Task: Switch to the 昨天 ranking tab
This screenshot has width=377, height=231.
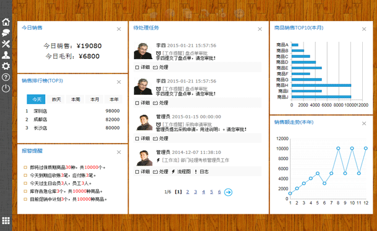Action: 56,99
